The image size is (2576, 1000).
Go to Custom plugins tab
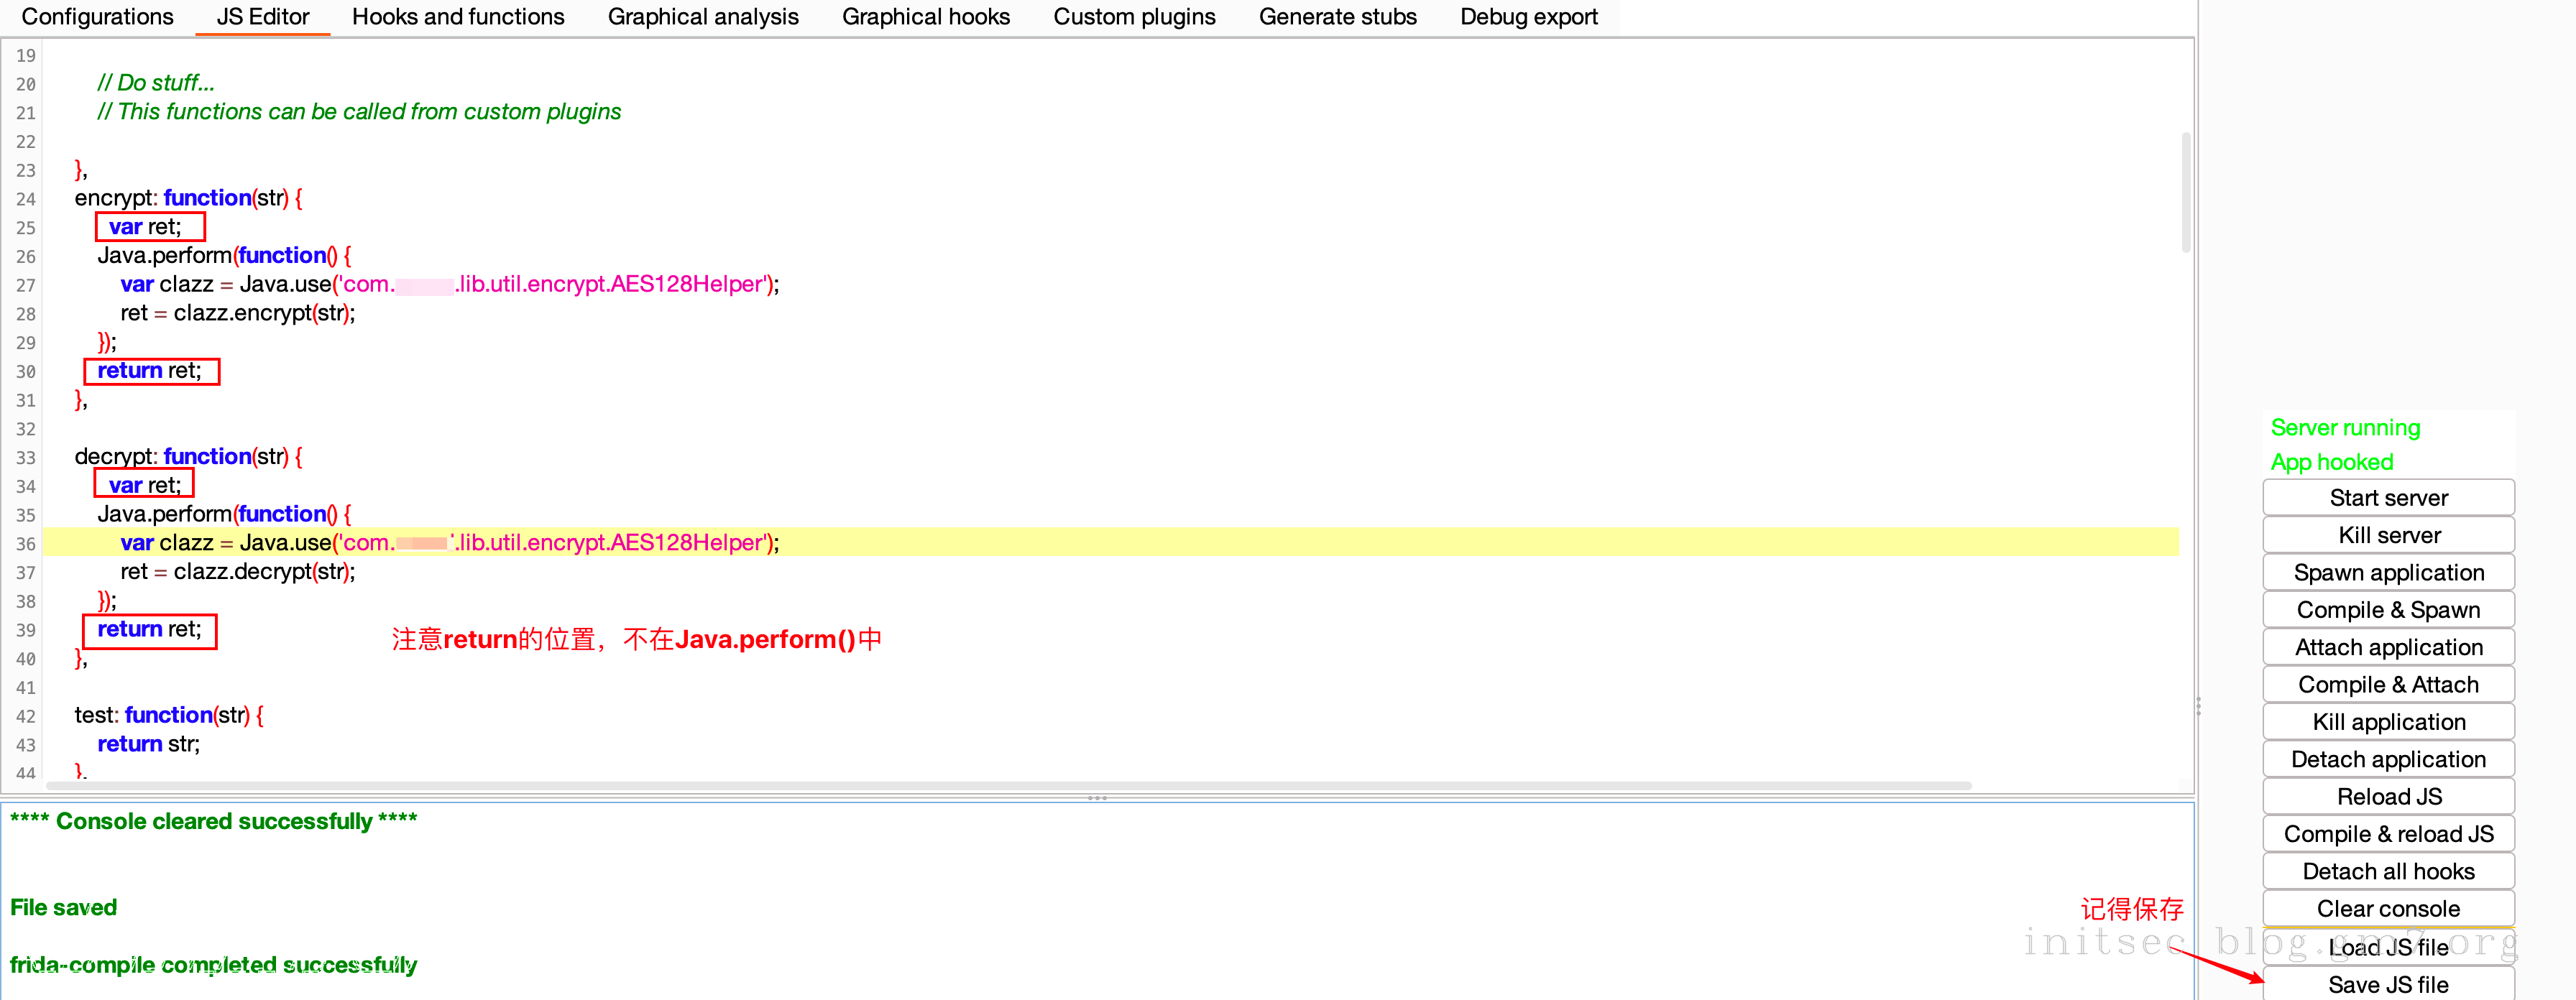1134,17
